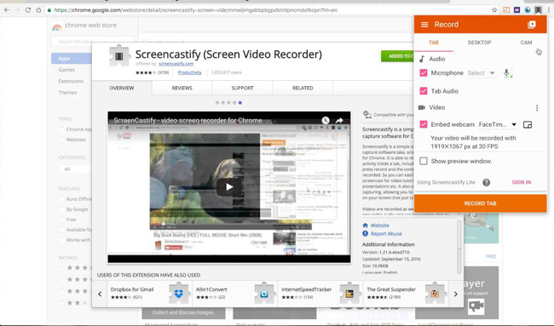This screenshot has height=326, width=554.
Task: Show next related extensions with right arrow
Action: coord(456,294)
